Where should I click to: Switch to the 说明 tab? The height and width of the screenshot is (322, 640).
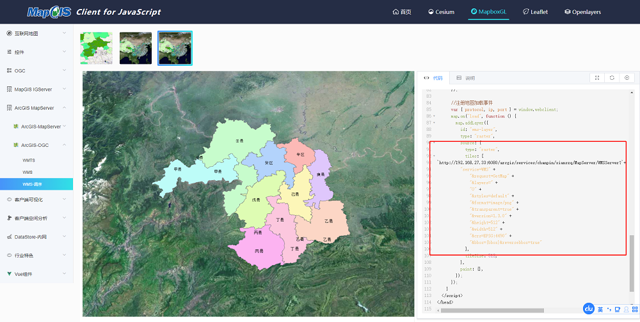[466, 78]
